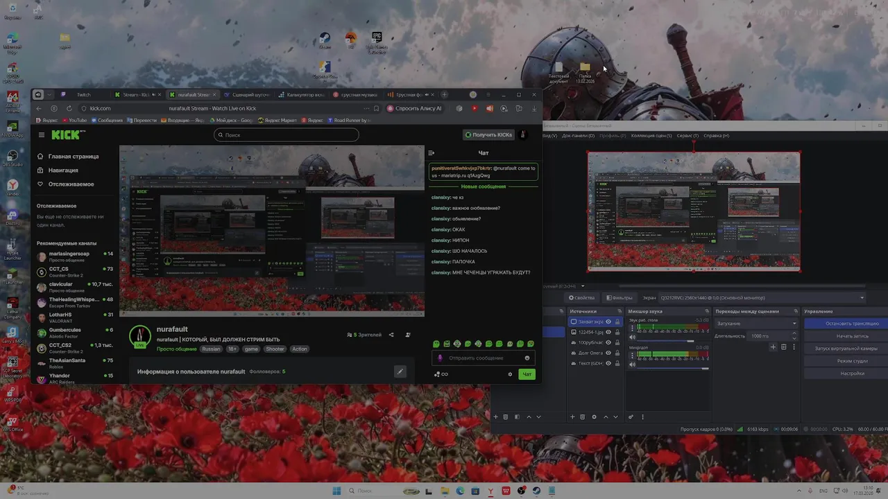Open Kick hamburger menu icon
Viewport: 888px width, 499px height.
[x=42, y=134]
